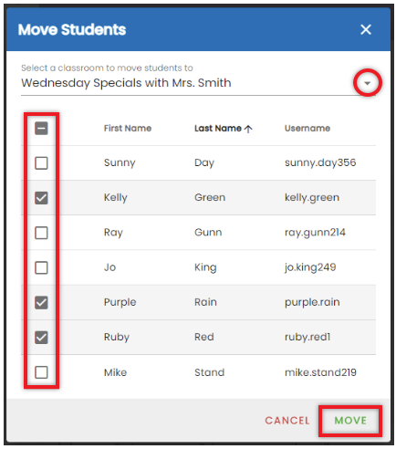396x449 pixels.
Task: Close the Move Students dialog
Action: 366,30
